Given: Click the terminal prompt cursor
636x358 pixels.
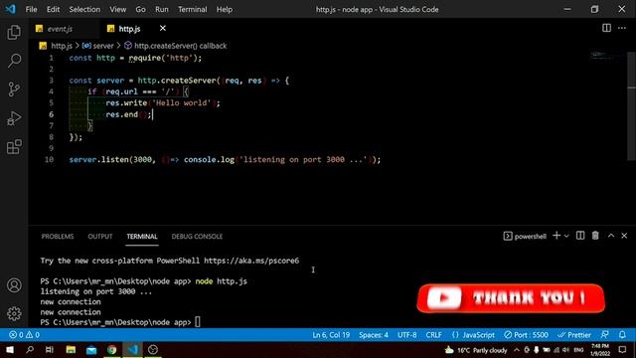Looking at the screenshot, I should [198, 322].
